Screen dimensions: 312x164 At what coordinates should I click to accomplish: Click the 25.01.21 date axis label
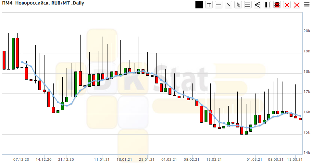(x=146, y=159)
